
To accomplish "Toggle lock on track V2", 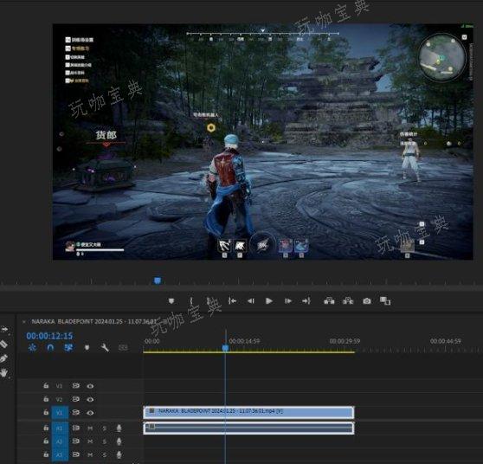I will click(46, 399).
